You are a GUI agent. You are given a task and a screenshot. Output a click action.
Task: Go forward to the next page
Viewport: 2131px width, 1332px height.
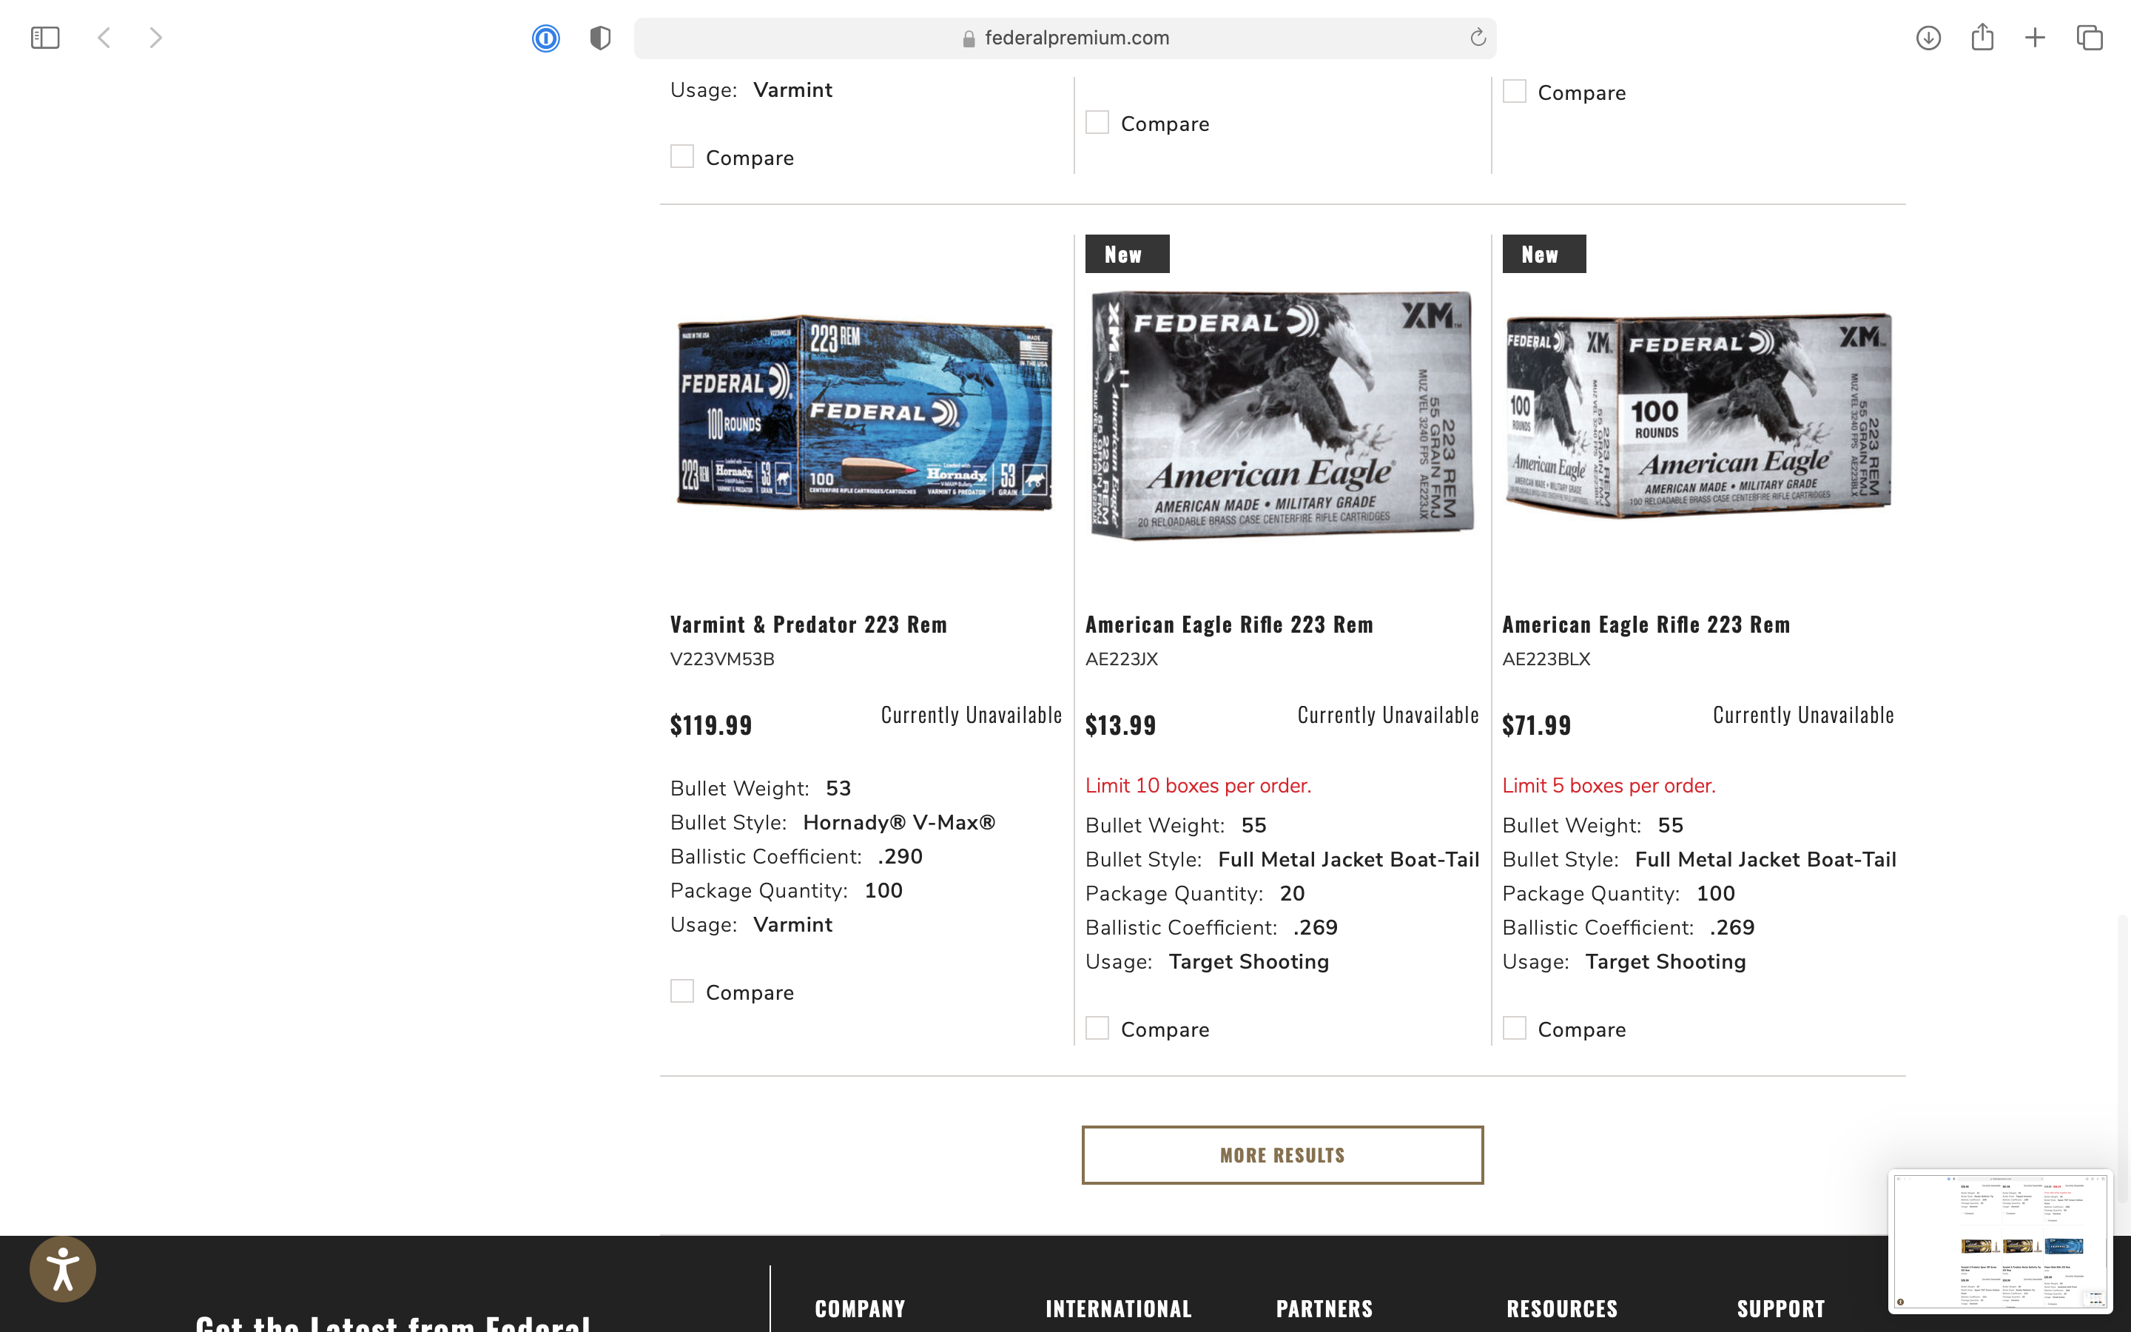(156, 38)
